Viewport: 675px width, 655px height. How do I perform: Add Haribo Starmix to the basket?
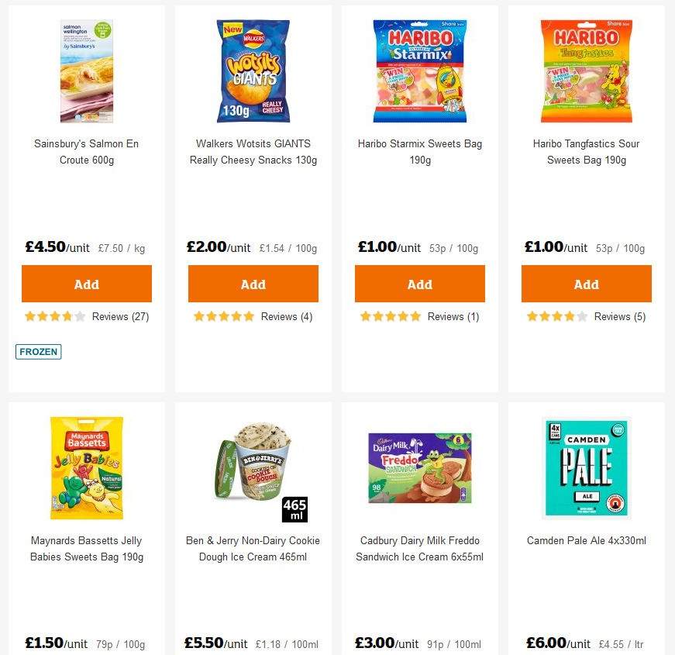[x=419, y=284]
